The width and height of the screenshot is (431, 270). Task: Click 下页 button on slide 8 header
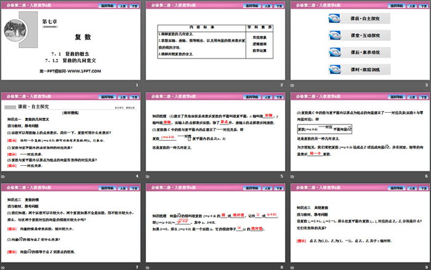click(279, 188)
